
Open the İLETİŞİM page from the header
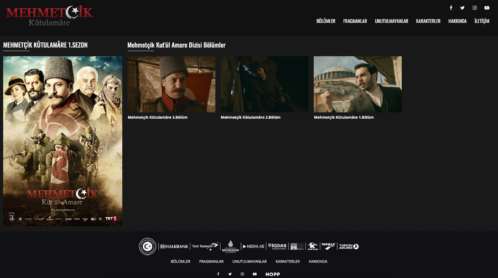pos(481,21)
